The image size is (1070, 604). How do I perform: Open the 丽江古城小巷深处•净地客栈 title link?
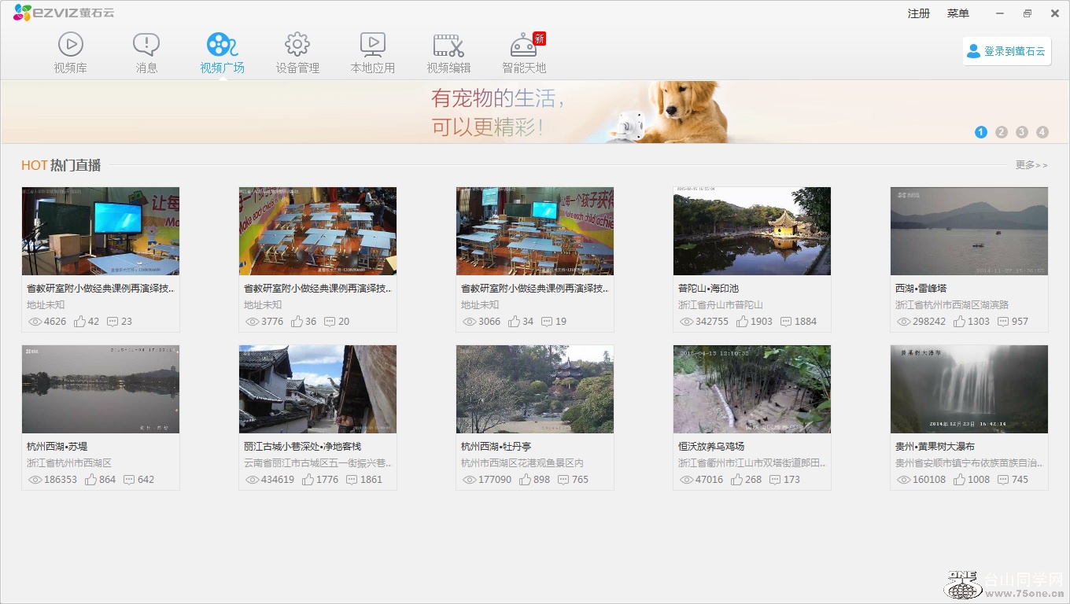coord(303,446)
